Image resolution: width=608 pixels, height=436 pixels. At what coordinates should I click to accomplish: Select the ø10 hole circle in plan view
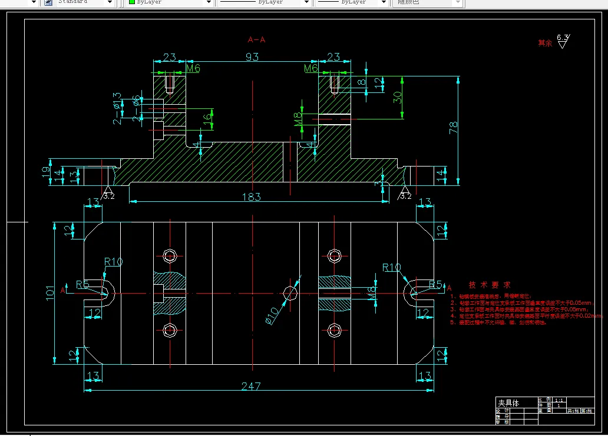[x=290, y=293]
